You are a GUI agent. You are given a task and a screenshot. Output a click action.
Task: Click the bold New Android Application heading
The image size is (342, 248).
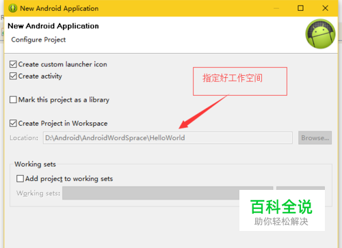[53, 26]
